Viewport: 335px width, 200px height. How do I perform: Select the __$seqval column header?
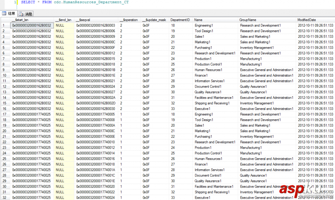[96, 20]
